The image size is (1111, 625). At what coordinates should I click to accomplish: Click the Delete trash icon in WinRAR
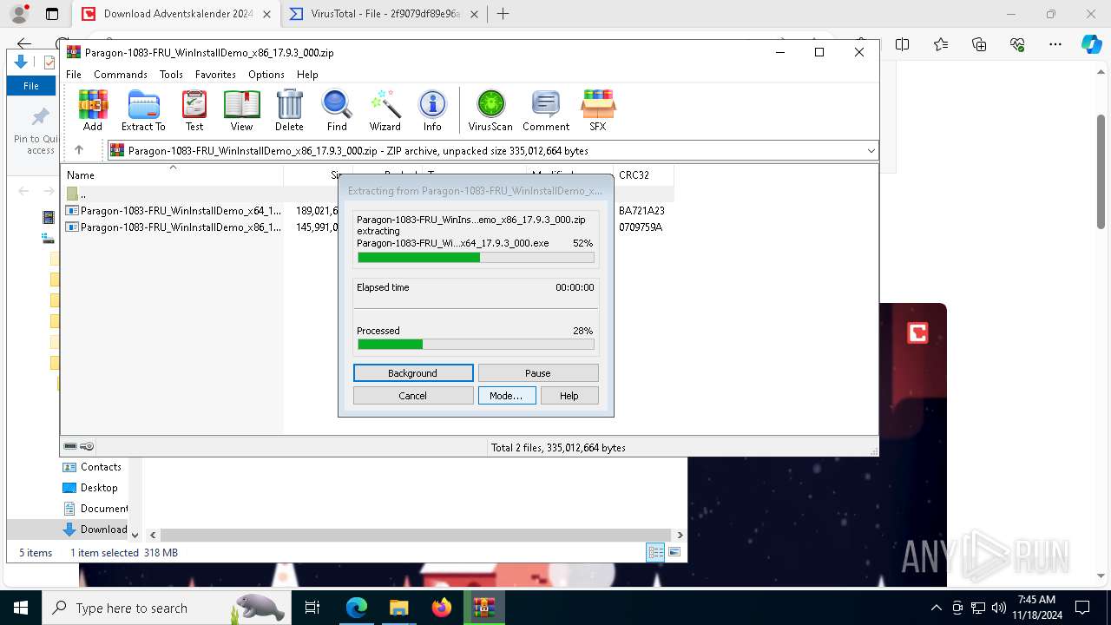tap(289, 110)
